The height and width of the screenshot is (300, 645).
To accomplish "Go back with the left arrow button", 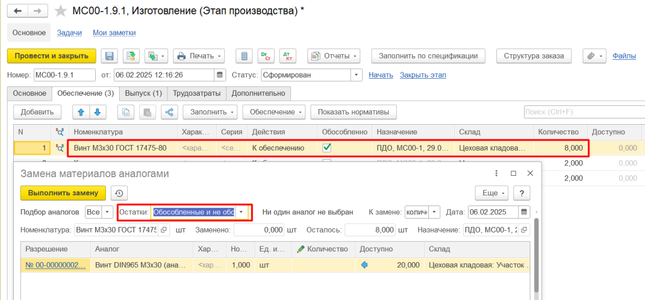I will [18, 11].
